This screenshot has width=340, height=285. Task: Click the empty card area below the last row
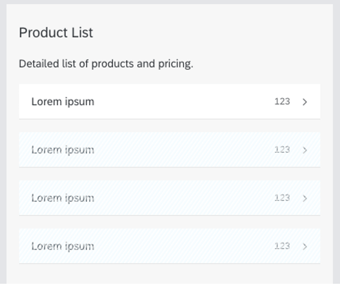pos(169,274)
